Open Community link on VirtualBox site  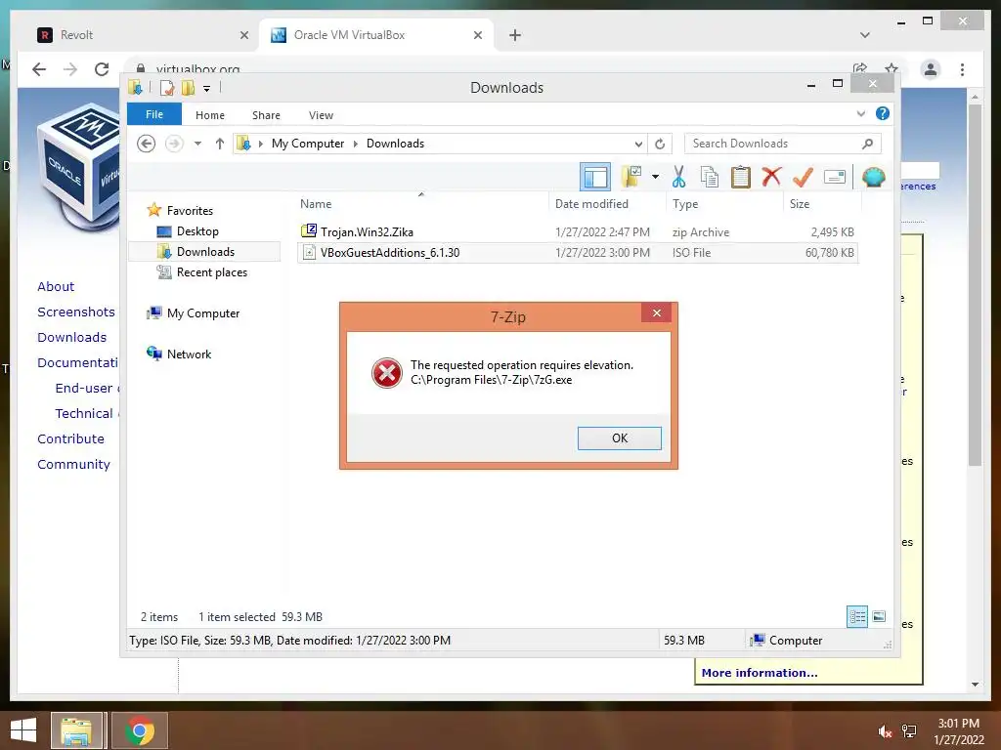click(x=73, y=464)
